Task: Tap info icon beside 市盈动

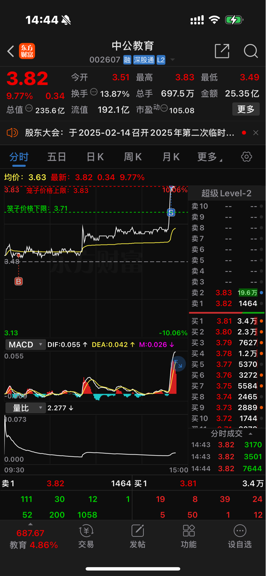Action: (x=164, y=109)
